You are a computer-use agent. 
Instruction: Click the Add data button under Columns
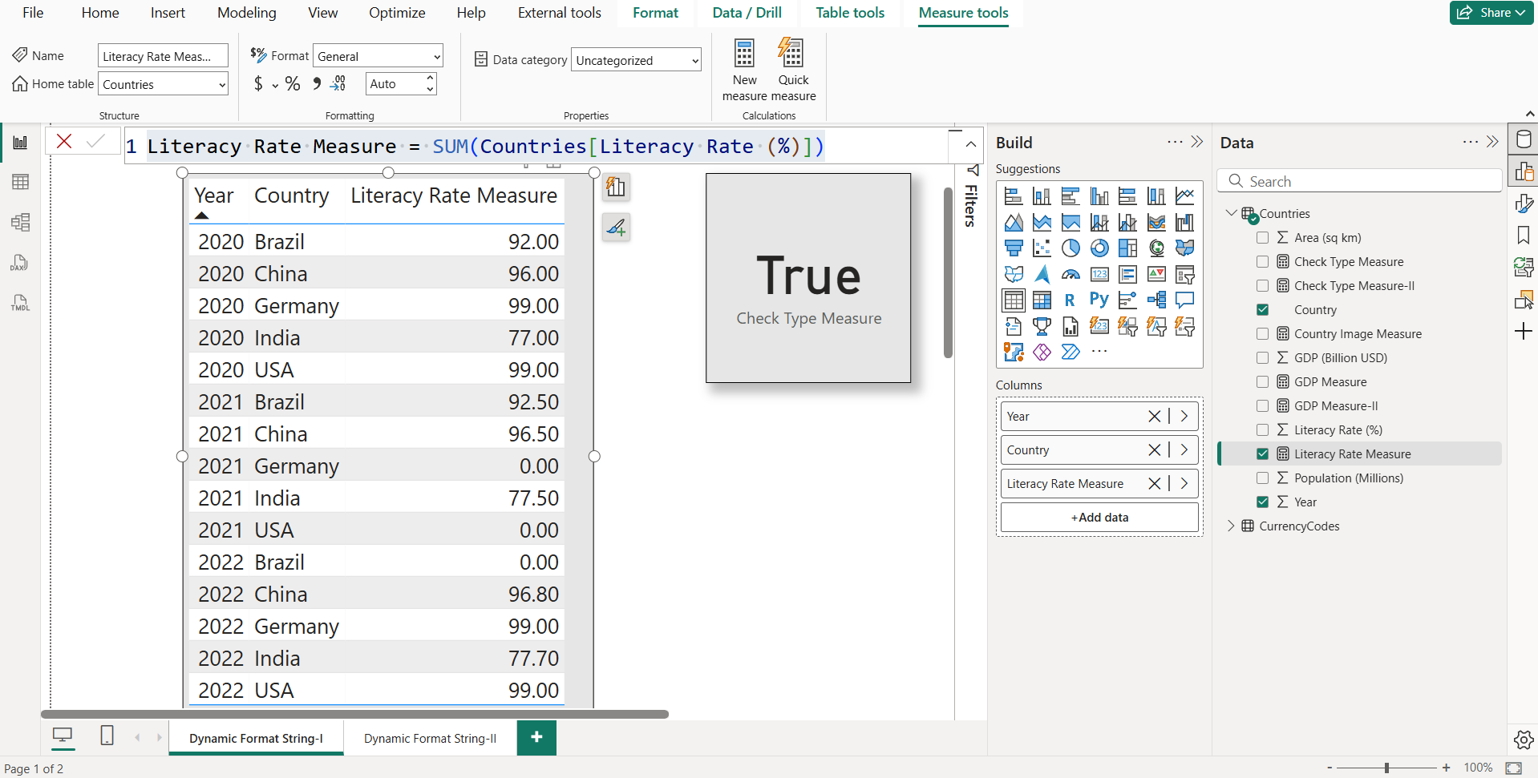click(x=1099, y=517)
